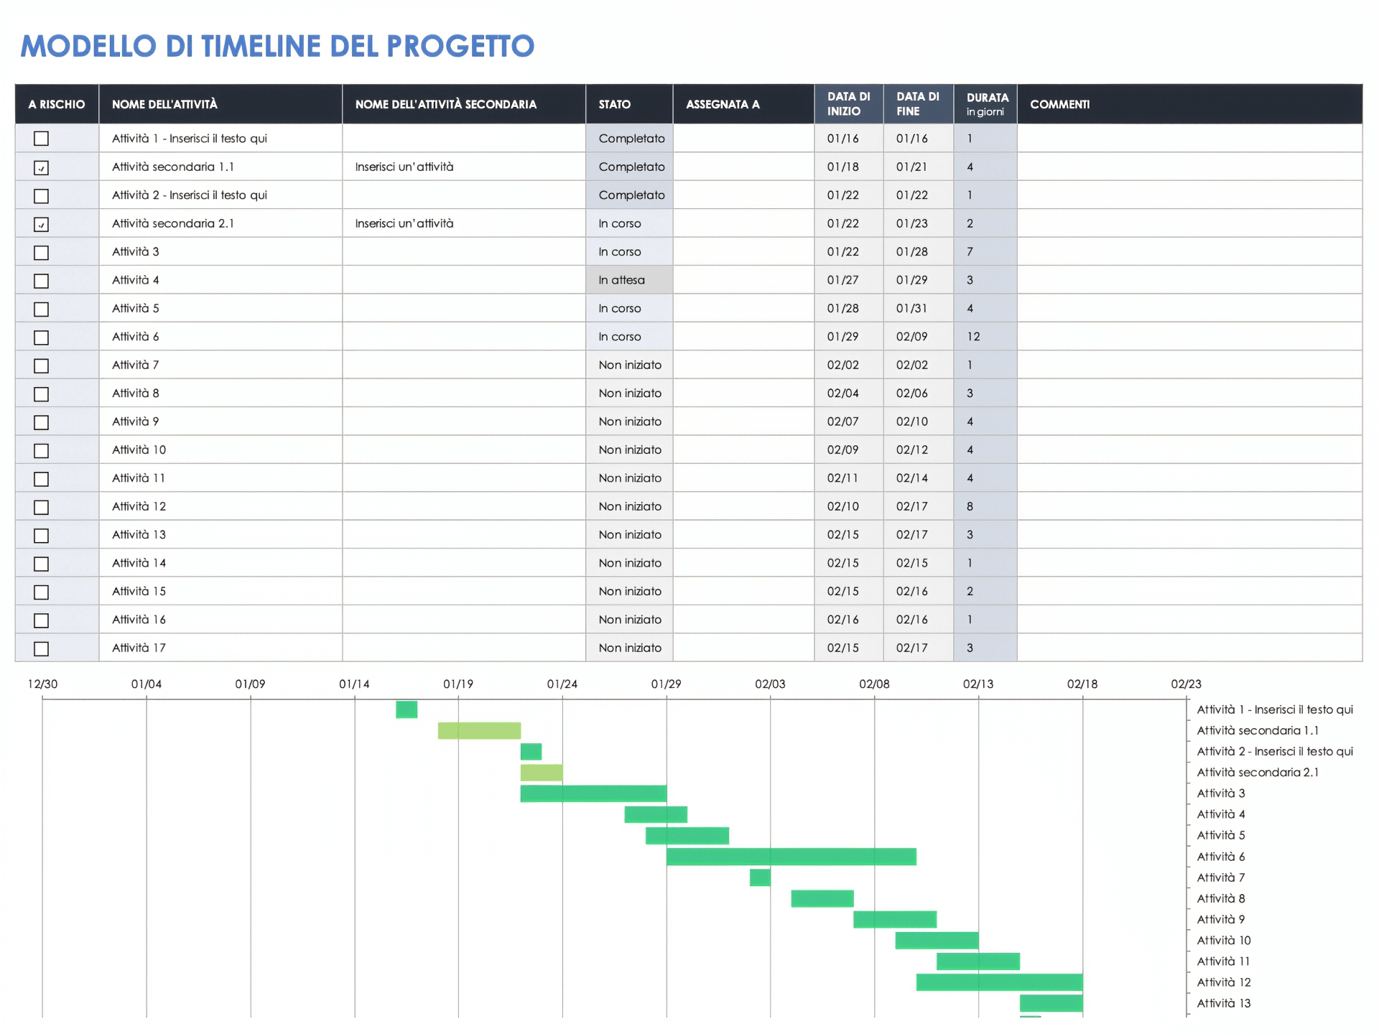This screenshot has height=1034, width=1379.
Task: Select the light green bar for Attività secondaria 1.1
Action: click(479, 730)
